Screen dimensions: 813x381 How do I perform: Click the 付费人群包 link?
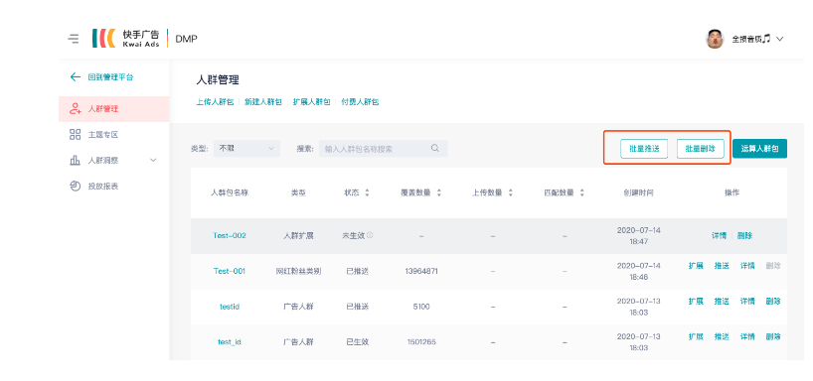coord(360,102)
